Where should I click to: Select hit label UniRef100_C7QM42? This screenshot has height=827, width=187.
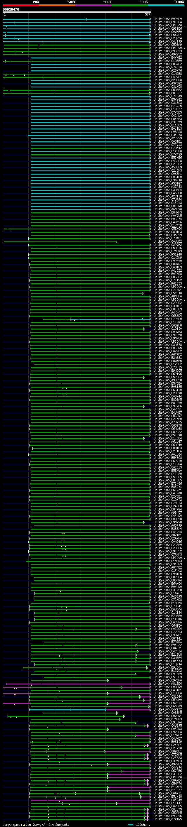point(168,148)
